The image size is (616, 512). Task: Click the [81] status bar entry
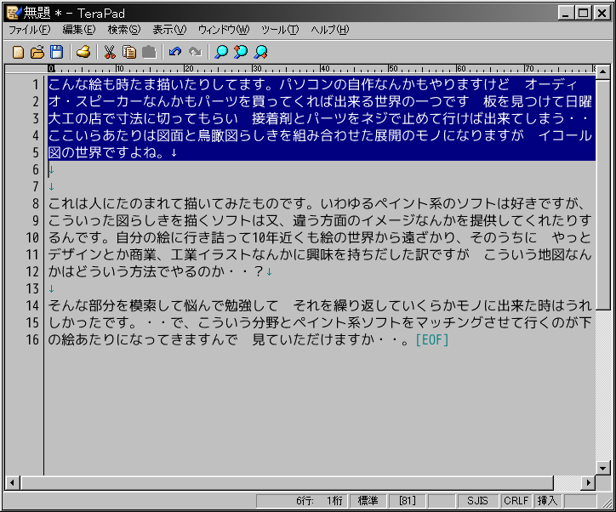point(408,501)
